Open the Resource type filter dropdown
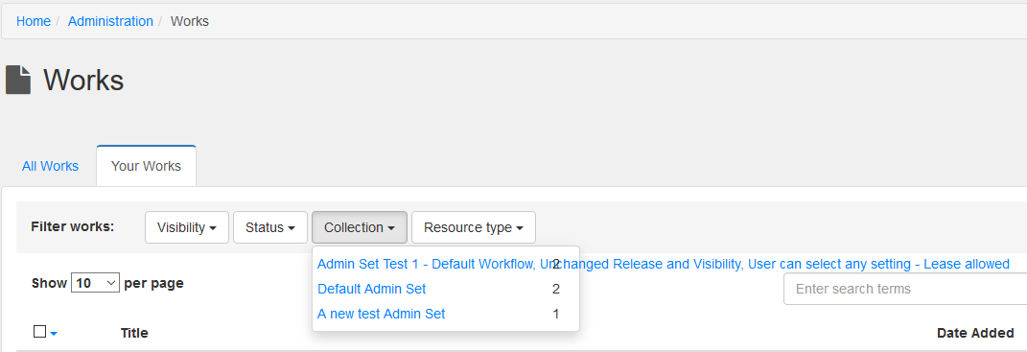Screen dimensions: 1027x352 tap(474, 227)
